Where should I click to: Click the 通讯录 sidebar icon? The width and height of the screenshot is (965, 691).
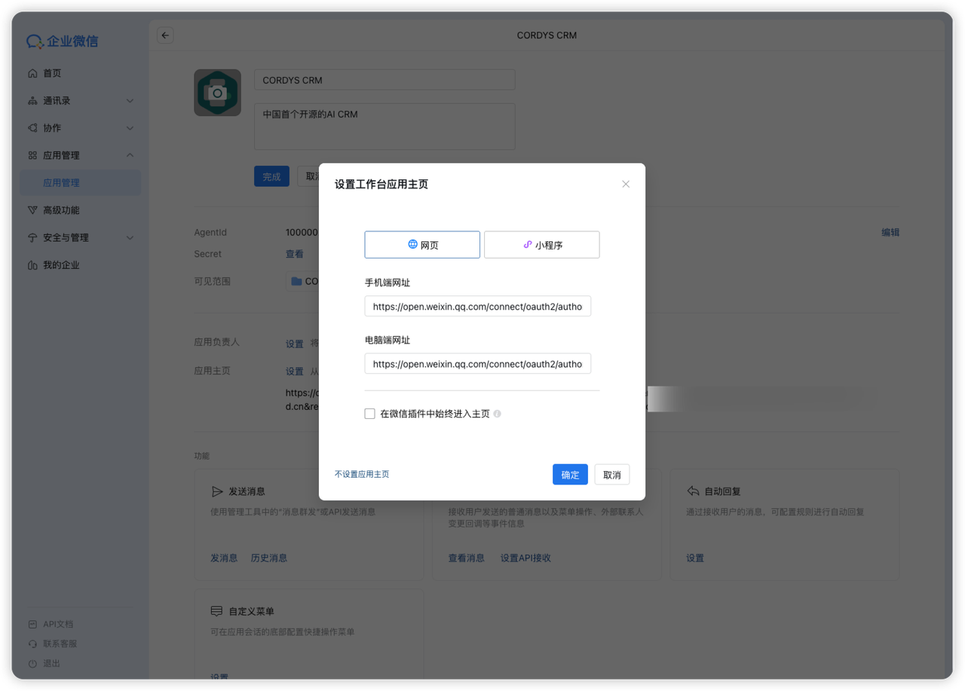[32, 101]
